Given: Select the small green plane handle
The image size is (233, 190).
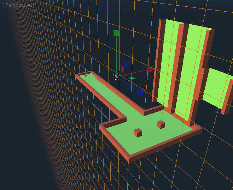Looking at the screenshot, I should [132, 78].
